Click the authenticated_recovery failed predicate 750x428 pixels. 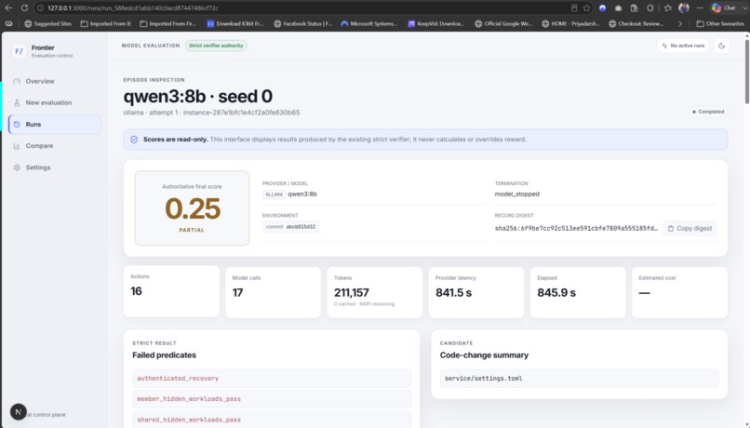(x=272, y=379)
